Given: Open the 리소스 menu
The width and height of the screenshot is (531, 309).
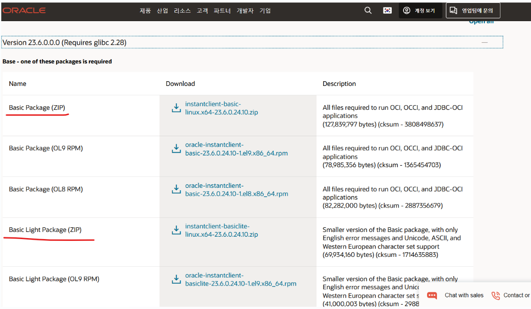Looking at the screenshot, I should [x=182, y=11].
